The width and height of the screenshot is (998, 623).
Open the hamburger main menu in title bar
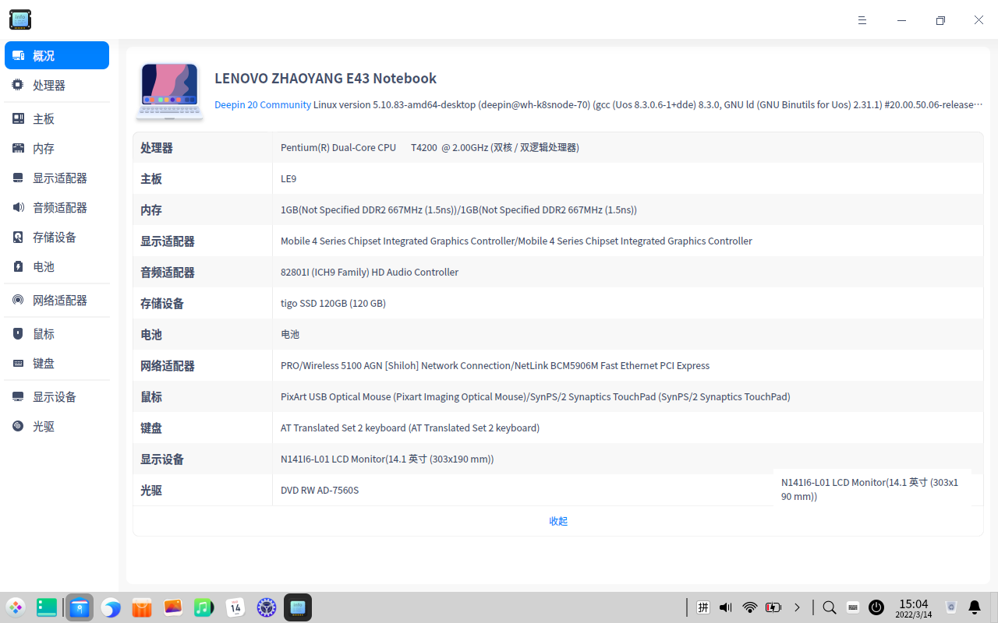click(862, 20)
